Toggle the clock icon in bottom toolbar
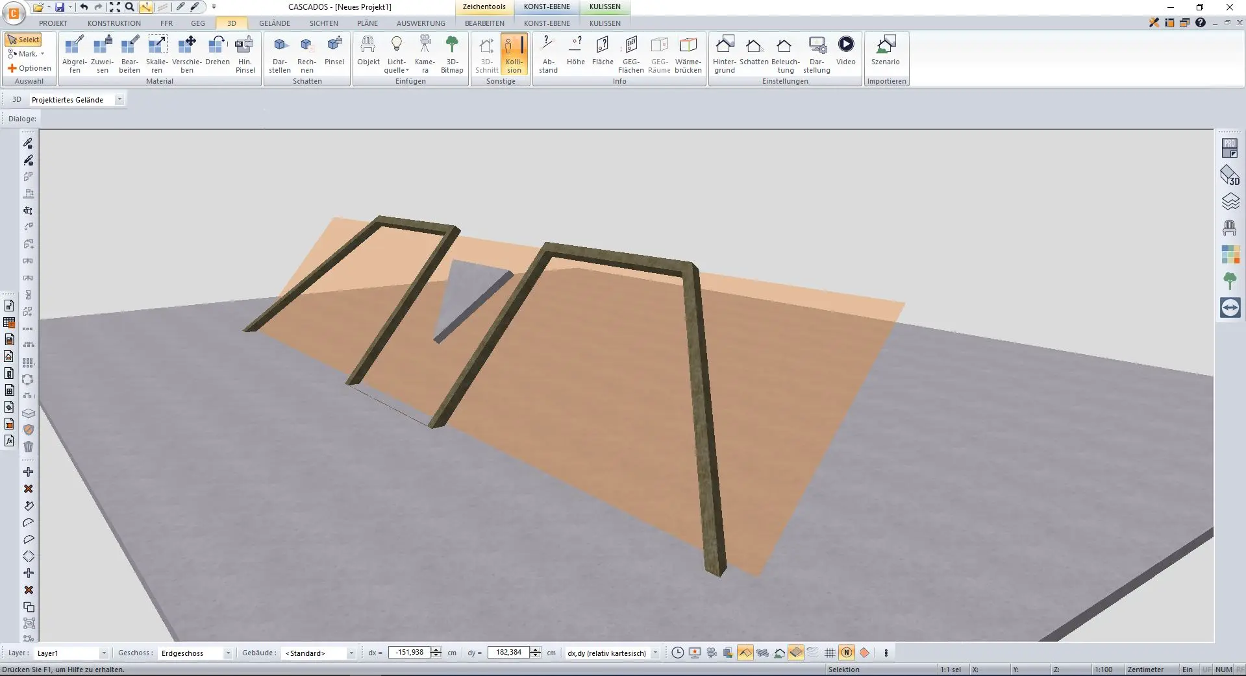This screenshot has width=1246, height=676. coord(677,653)
